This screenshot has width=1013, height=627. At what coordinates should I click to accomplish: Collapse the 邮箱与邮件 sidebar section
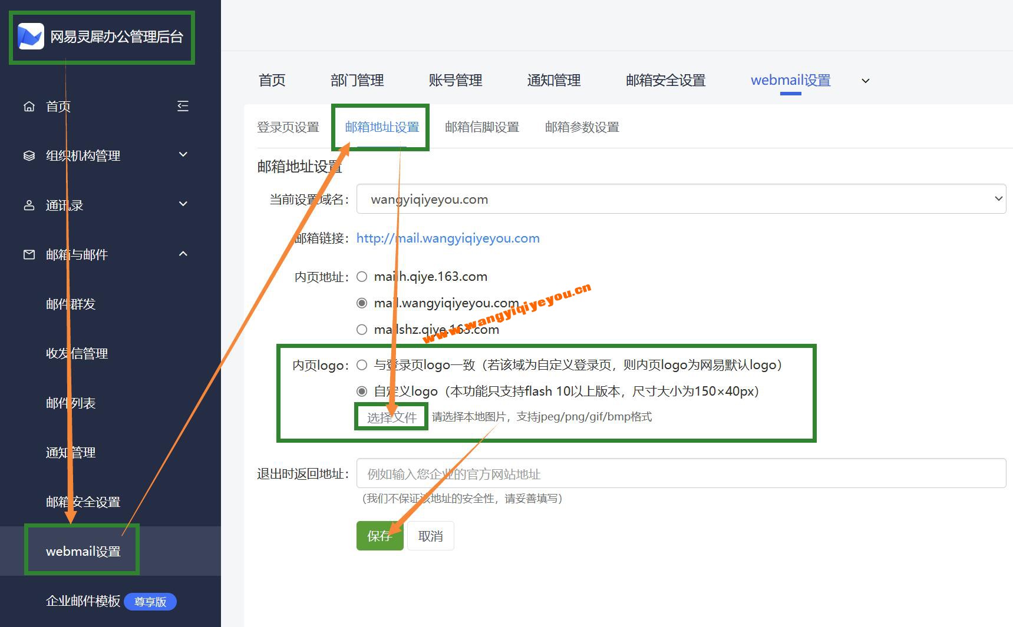[x=183, y=254]
